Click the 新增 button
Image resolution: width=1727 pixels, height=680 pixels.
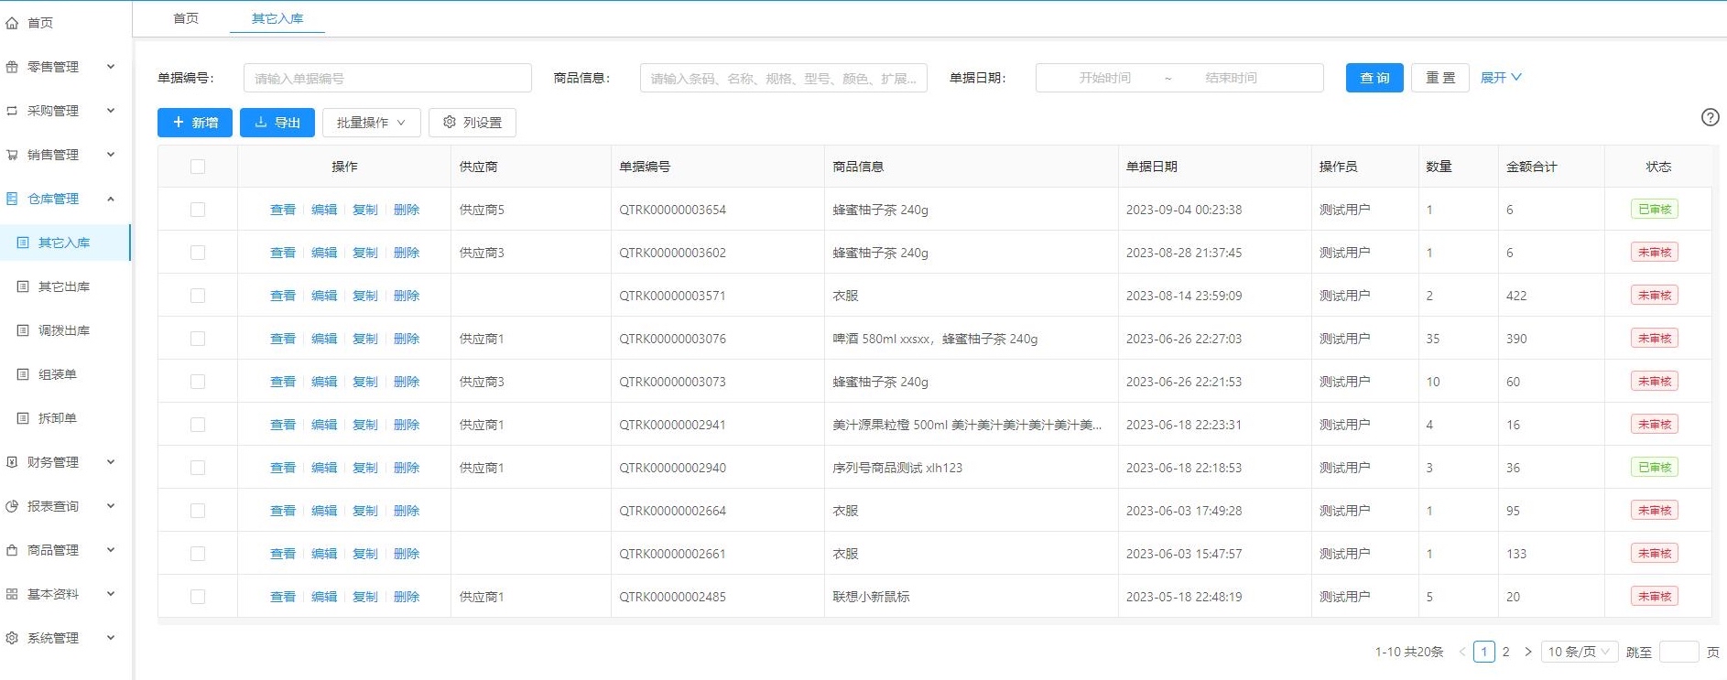coord(195,123)
